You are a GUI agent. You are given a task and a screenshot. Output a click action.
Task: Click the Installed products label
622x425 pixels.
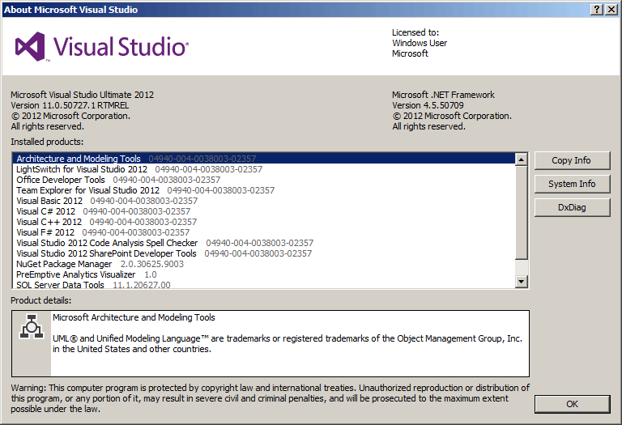pyautogui.click(x=47, y=142)
